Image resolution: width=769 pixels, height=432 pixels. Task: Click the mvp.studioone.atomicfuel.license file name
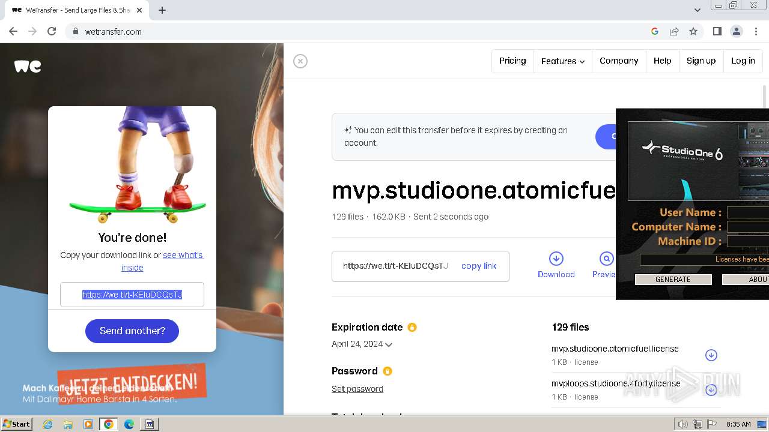[x=615, y=349]
